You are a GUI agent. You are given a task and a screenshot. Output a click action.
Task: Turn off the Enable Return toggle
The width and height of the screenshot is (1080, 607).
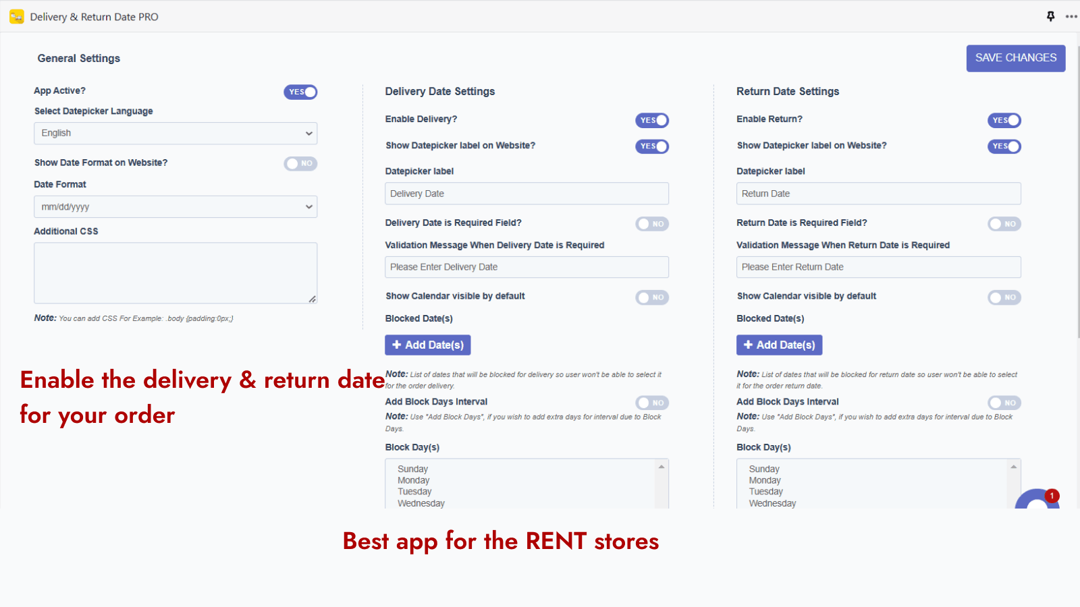coord(1004,120)
